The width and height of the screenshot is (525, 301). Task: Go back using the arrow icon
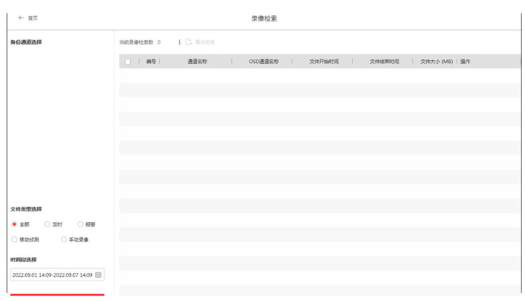tap(21, 17)
